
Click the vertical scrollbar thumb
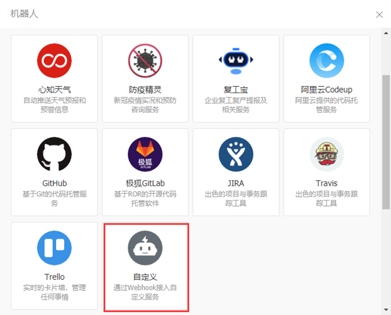click(386, 142)
